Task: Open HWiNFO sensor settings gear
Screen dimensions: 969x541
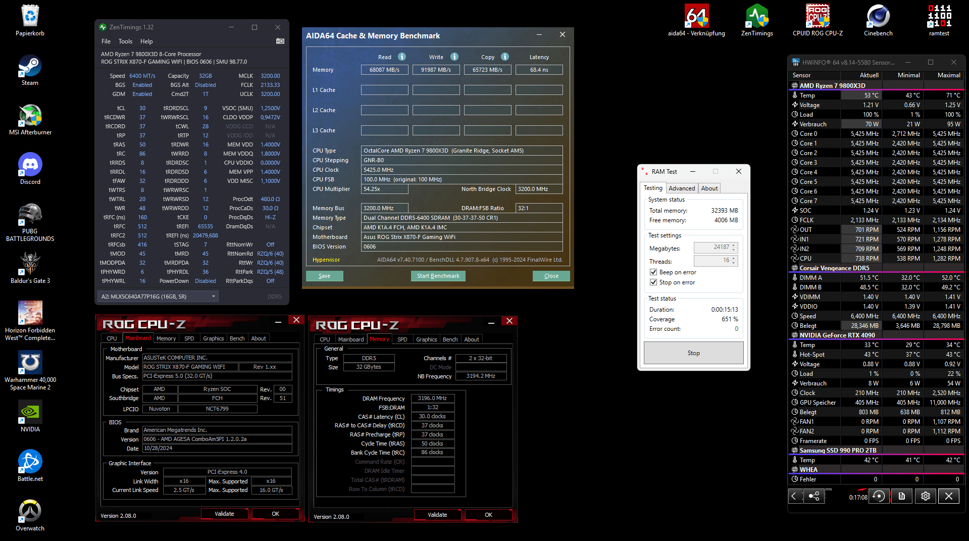Action: point(926,496)
